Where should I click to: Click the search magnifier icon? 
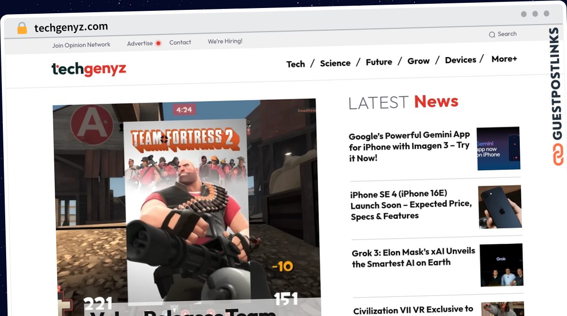(492, 34)
